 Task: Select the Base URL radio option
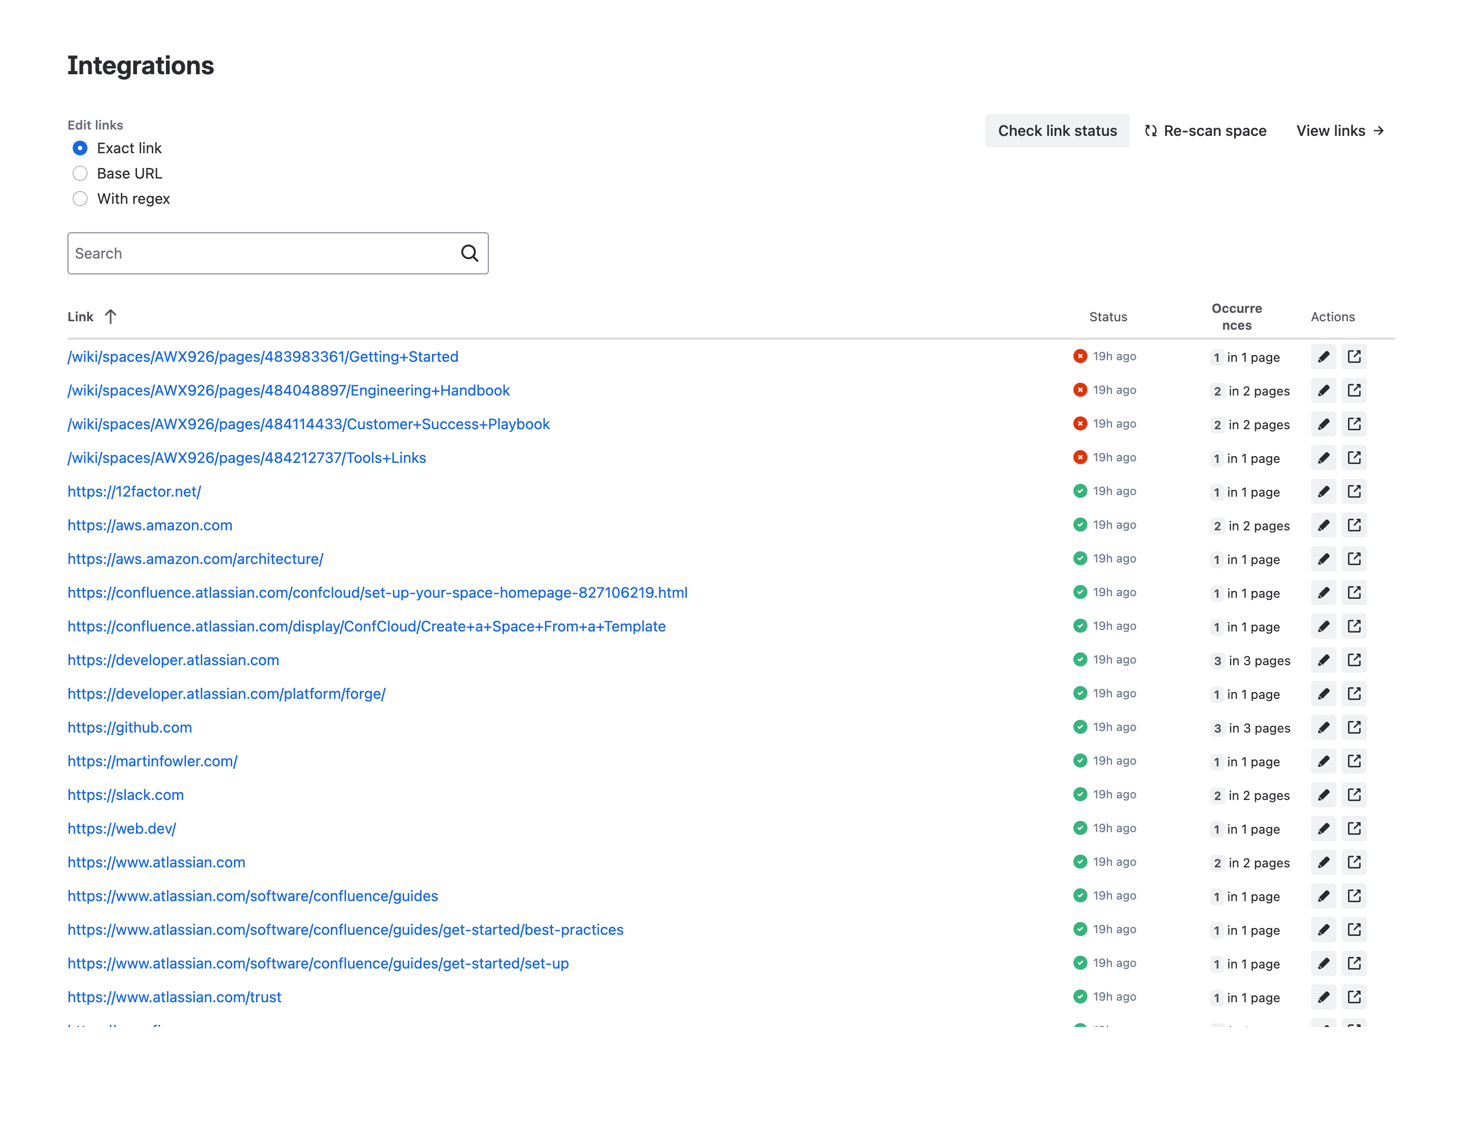(80, 173)
